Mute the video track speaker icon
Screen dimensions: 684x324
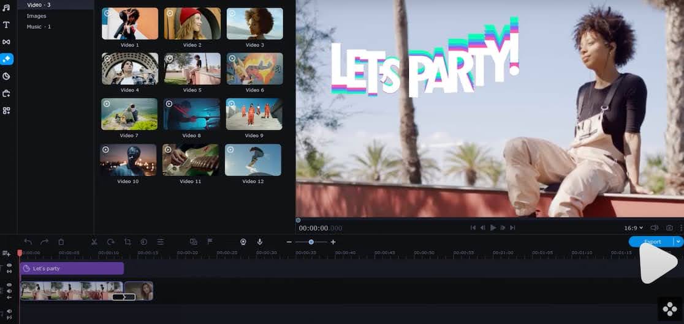coord(9,291)
